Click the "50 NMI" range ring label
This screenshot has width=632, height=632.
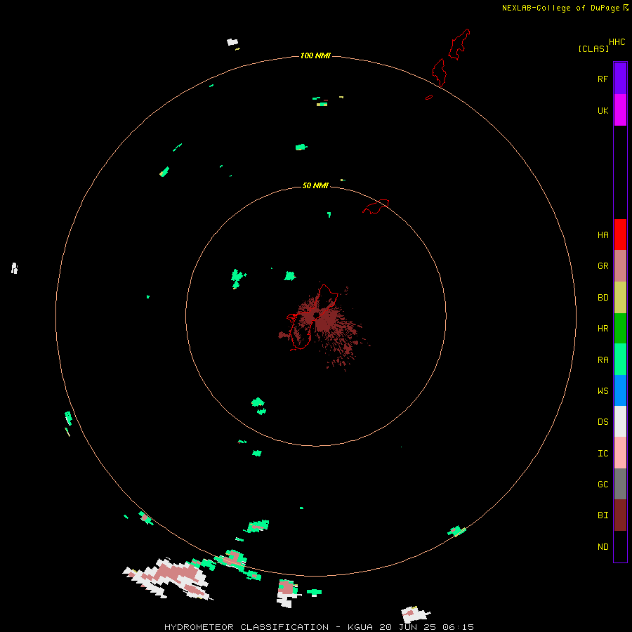pos(315,185)
